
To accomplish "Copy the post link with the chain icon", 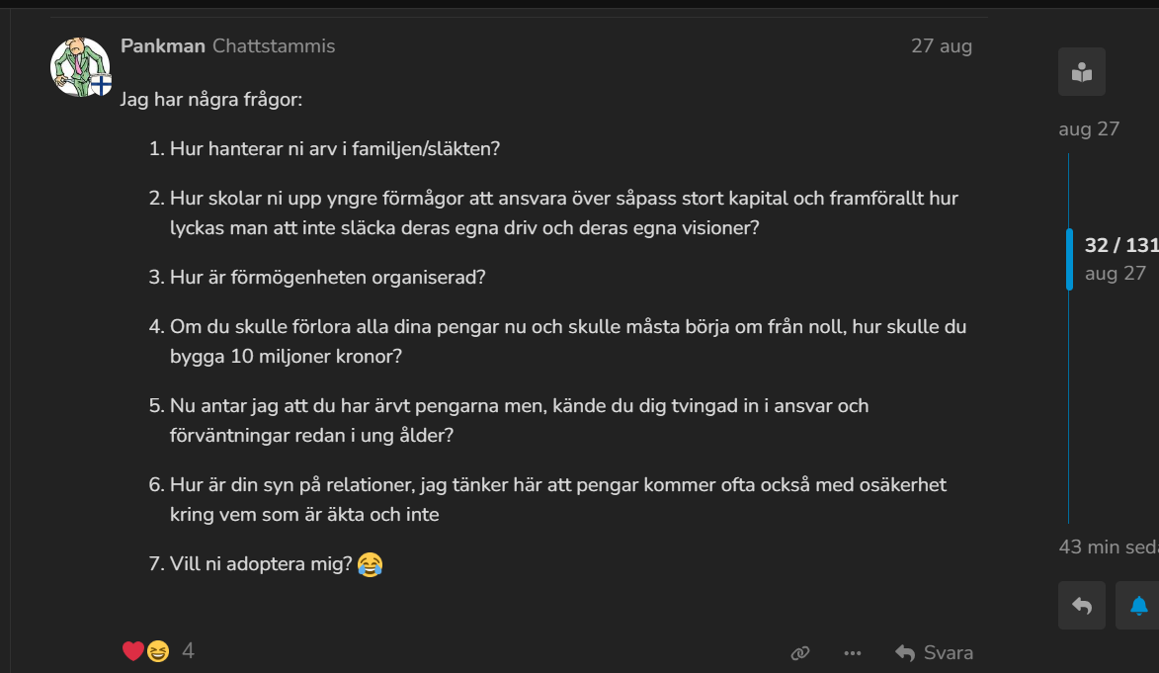I will tap(800, 652).
